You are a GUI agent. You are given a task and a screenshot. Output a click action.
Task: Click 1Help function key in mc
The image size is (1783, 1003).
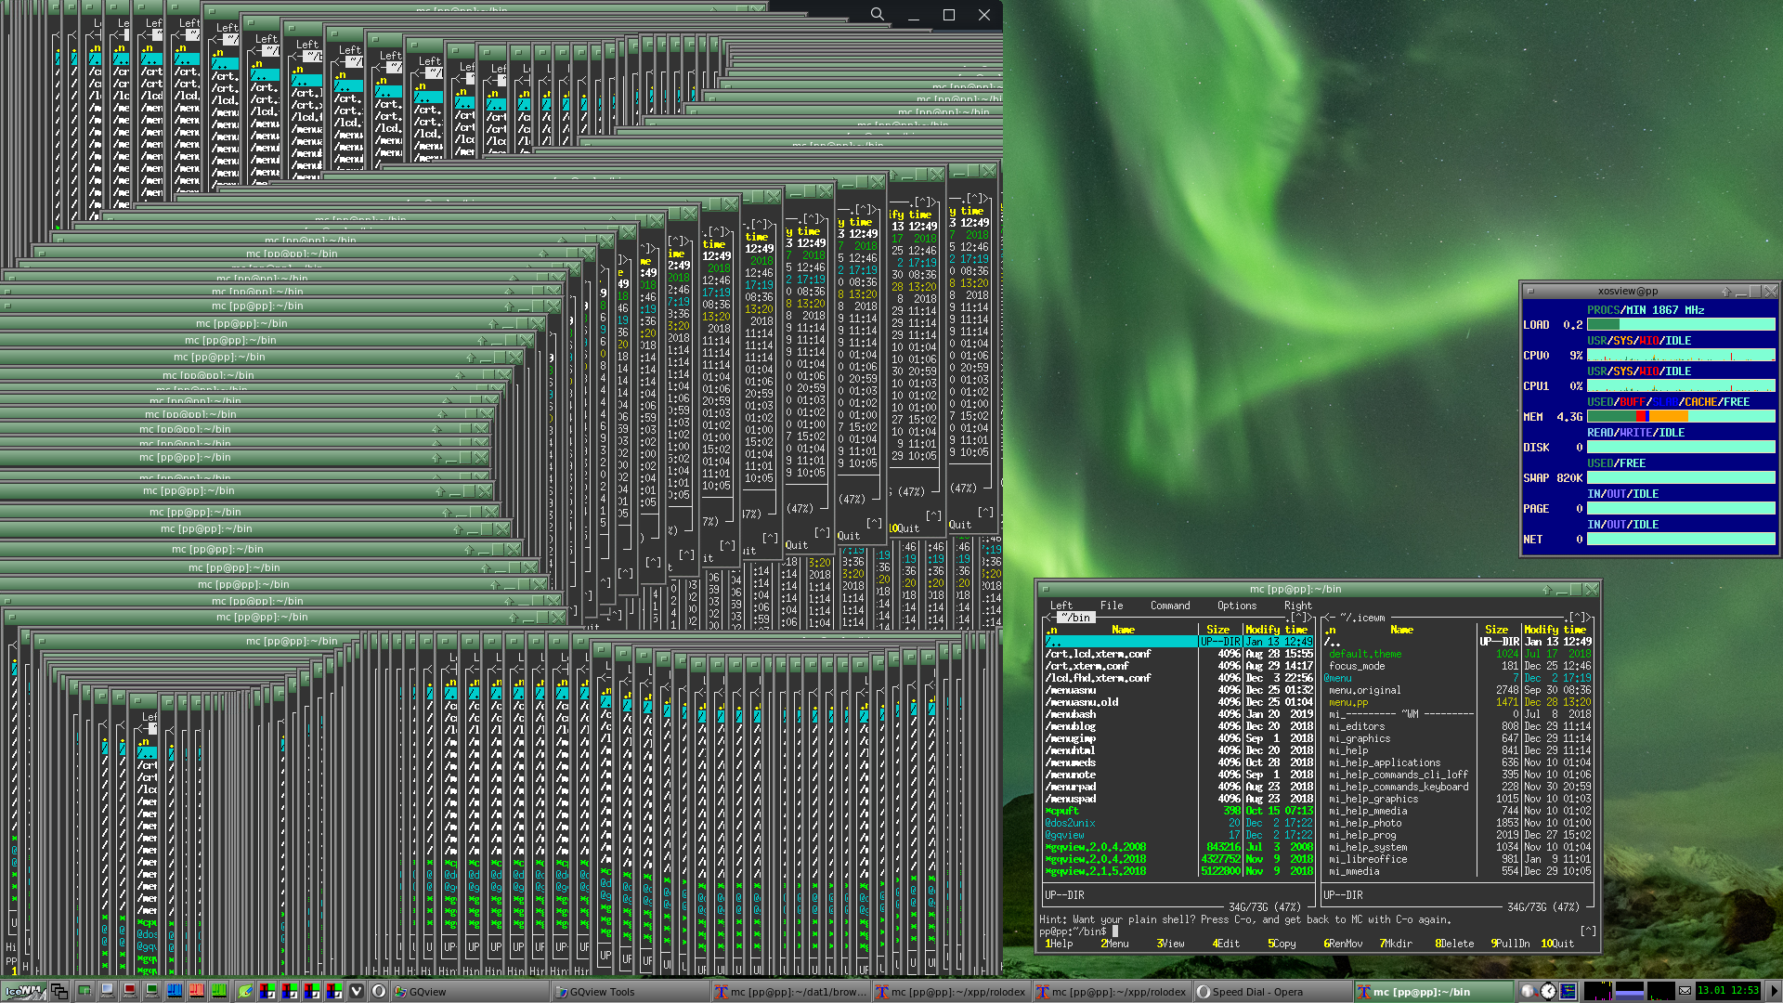1059,944
